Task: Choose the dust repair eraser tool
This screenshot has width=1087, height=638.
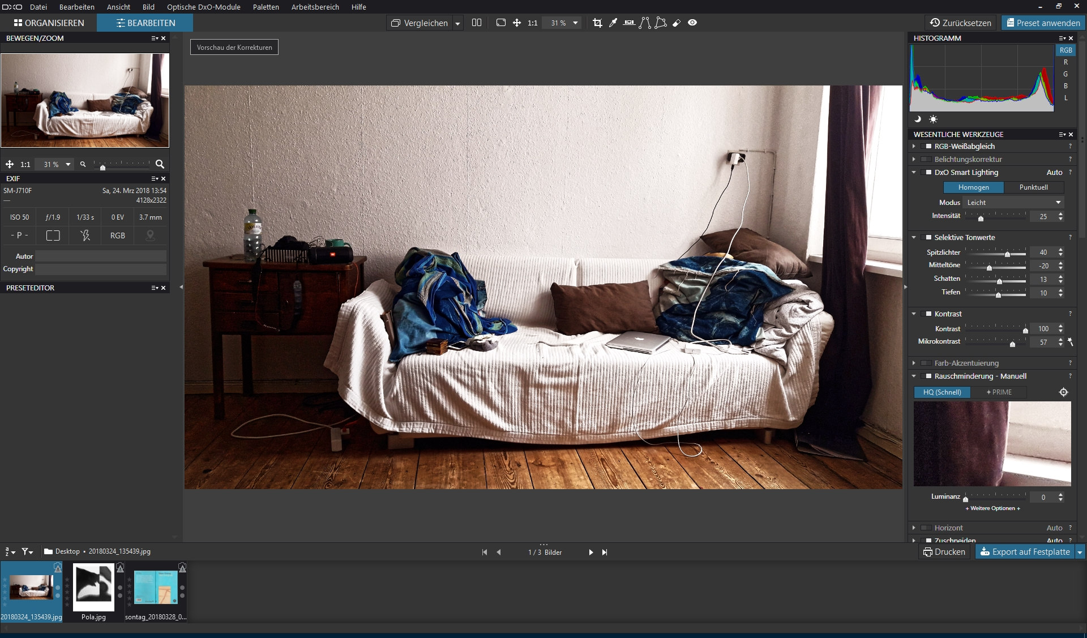Action: pyautogui.click(x=677, y=23)
